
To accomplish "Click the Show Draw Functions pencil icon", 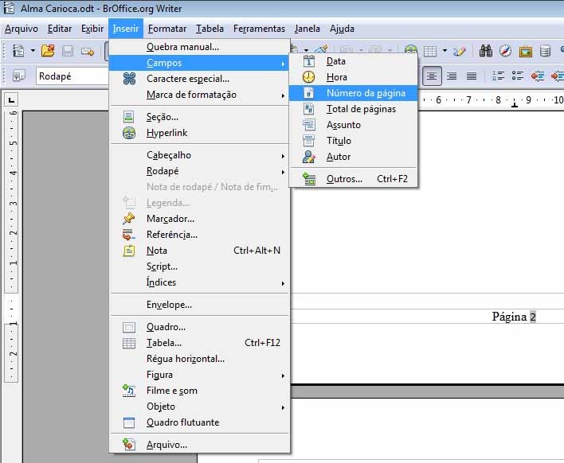I will point(460,51).
